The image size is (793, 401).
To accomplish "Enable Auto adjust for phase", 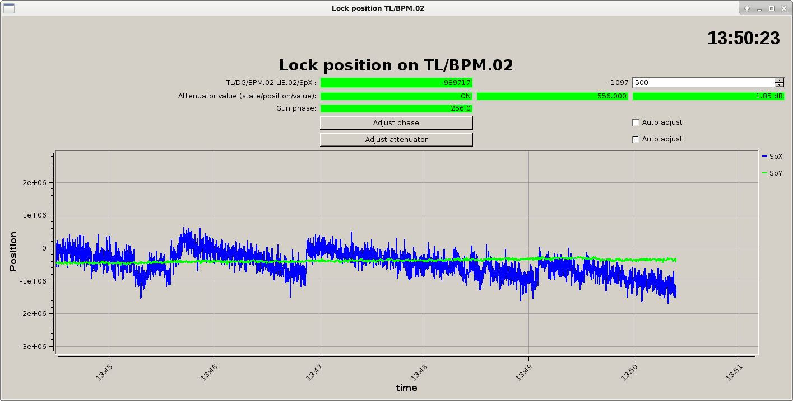I will tap(636, 122).
